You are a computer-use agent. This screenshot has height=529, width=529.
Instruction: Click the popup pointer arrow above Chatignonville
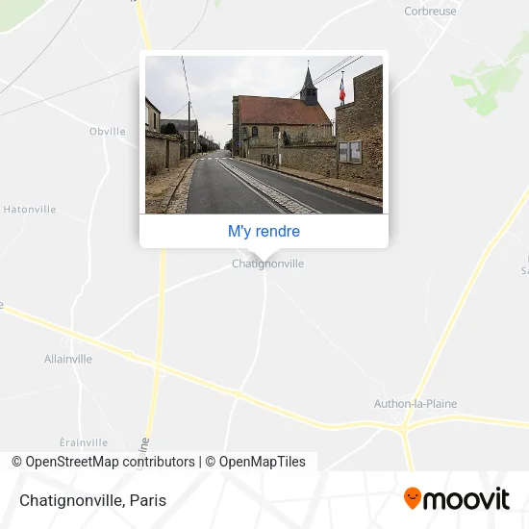click(x=264, y=254)
